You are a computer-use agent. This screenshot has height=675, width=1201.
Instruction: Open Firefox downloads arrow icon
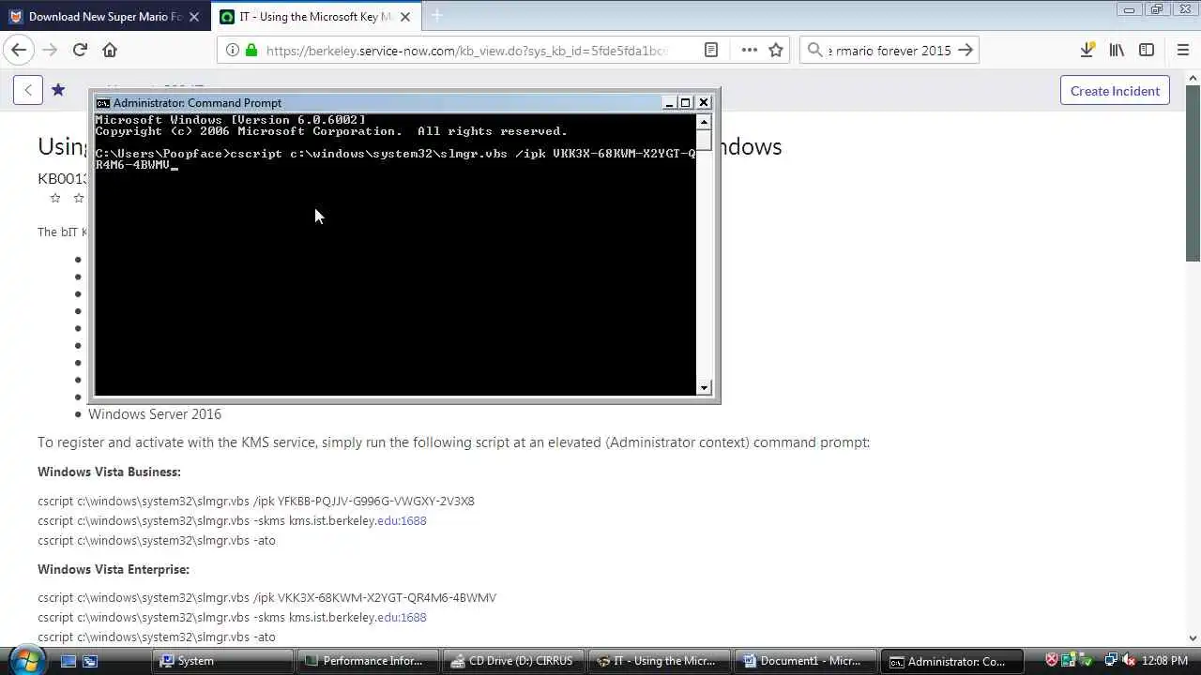(1087, 51)
